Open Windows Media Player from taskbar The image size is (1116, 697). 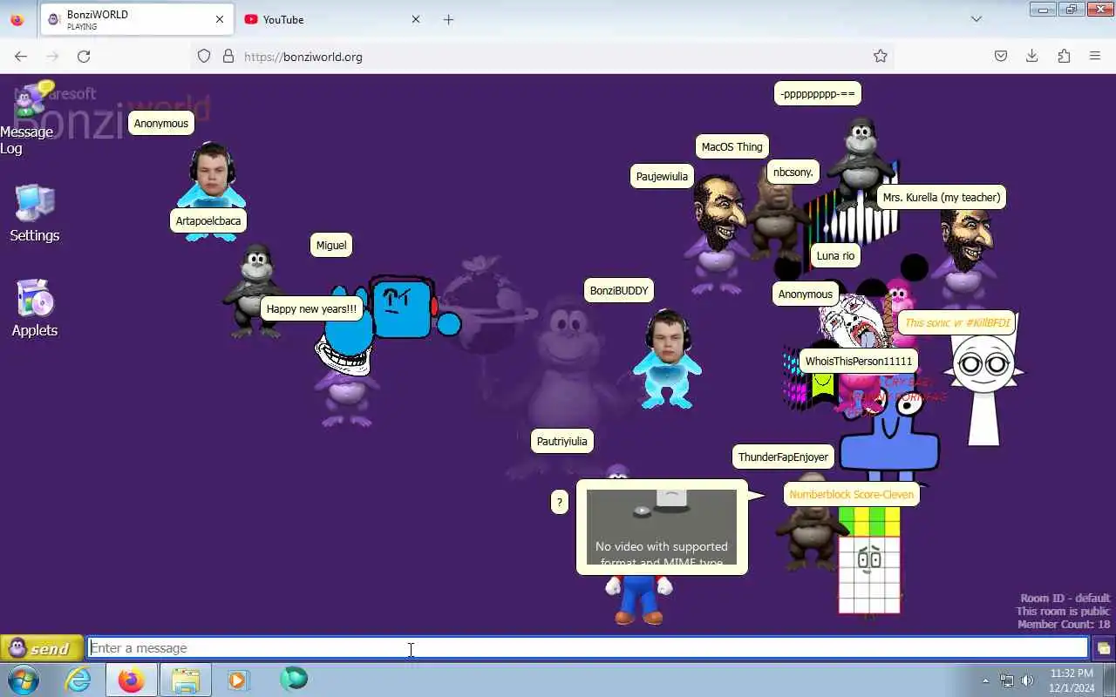(237, 680)
